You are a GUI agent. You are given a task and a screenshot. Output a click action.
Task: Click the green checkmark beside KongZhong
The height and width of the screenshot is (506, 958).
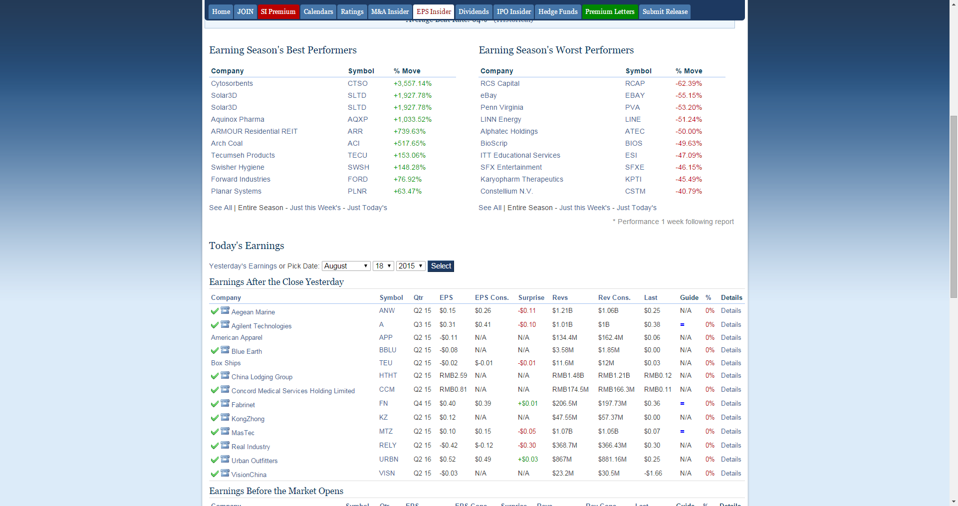[215, 418]
